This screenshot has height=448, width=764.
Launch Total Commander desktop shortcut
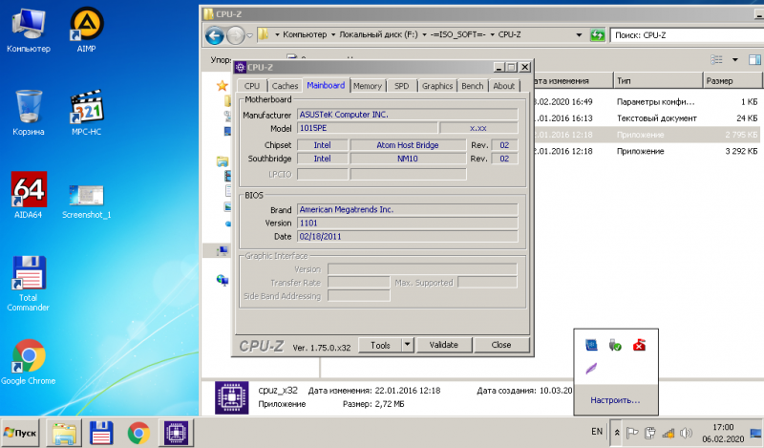[29, 284]
